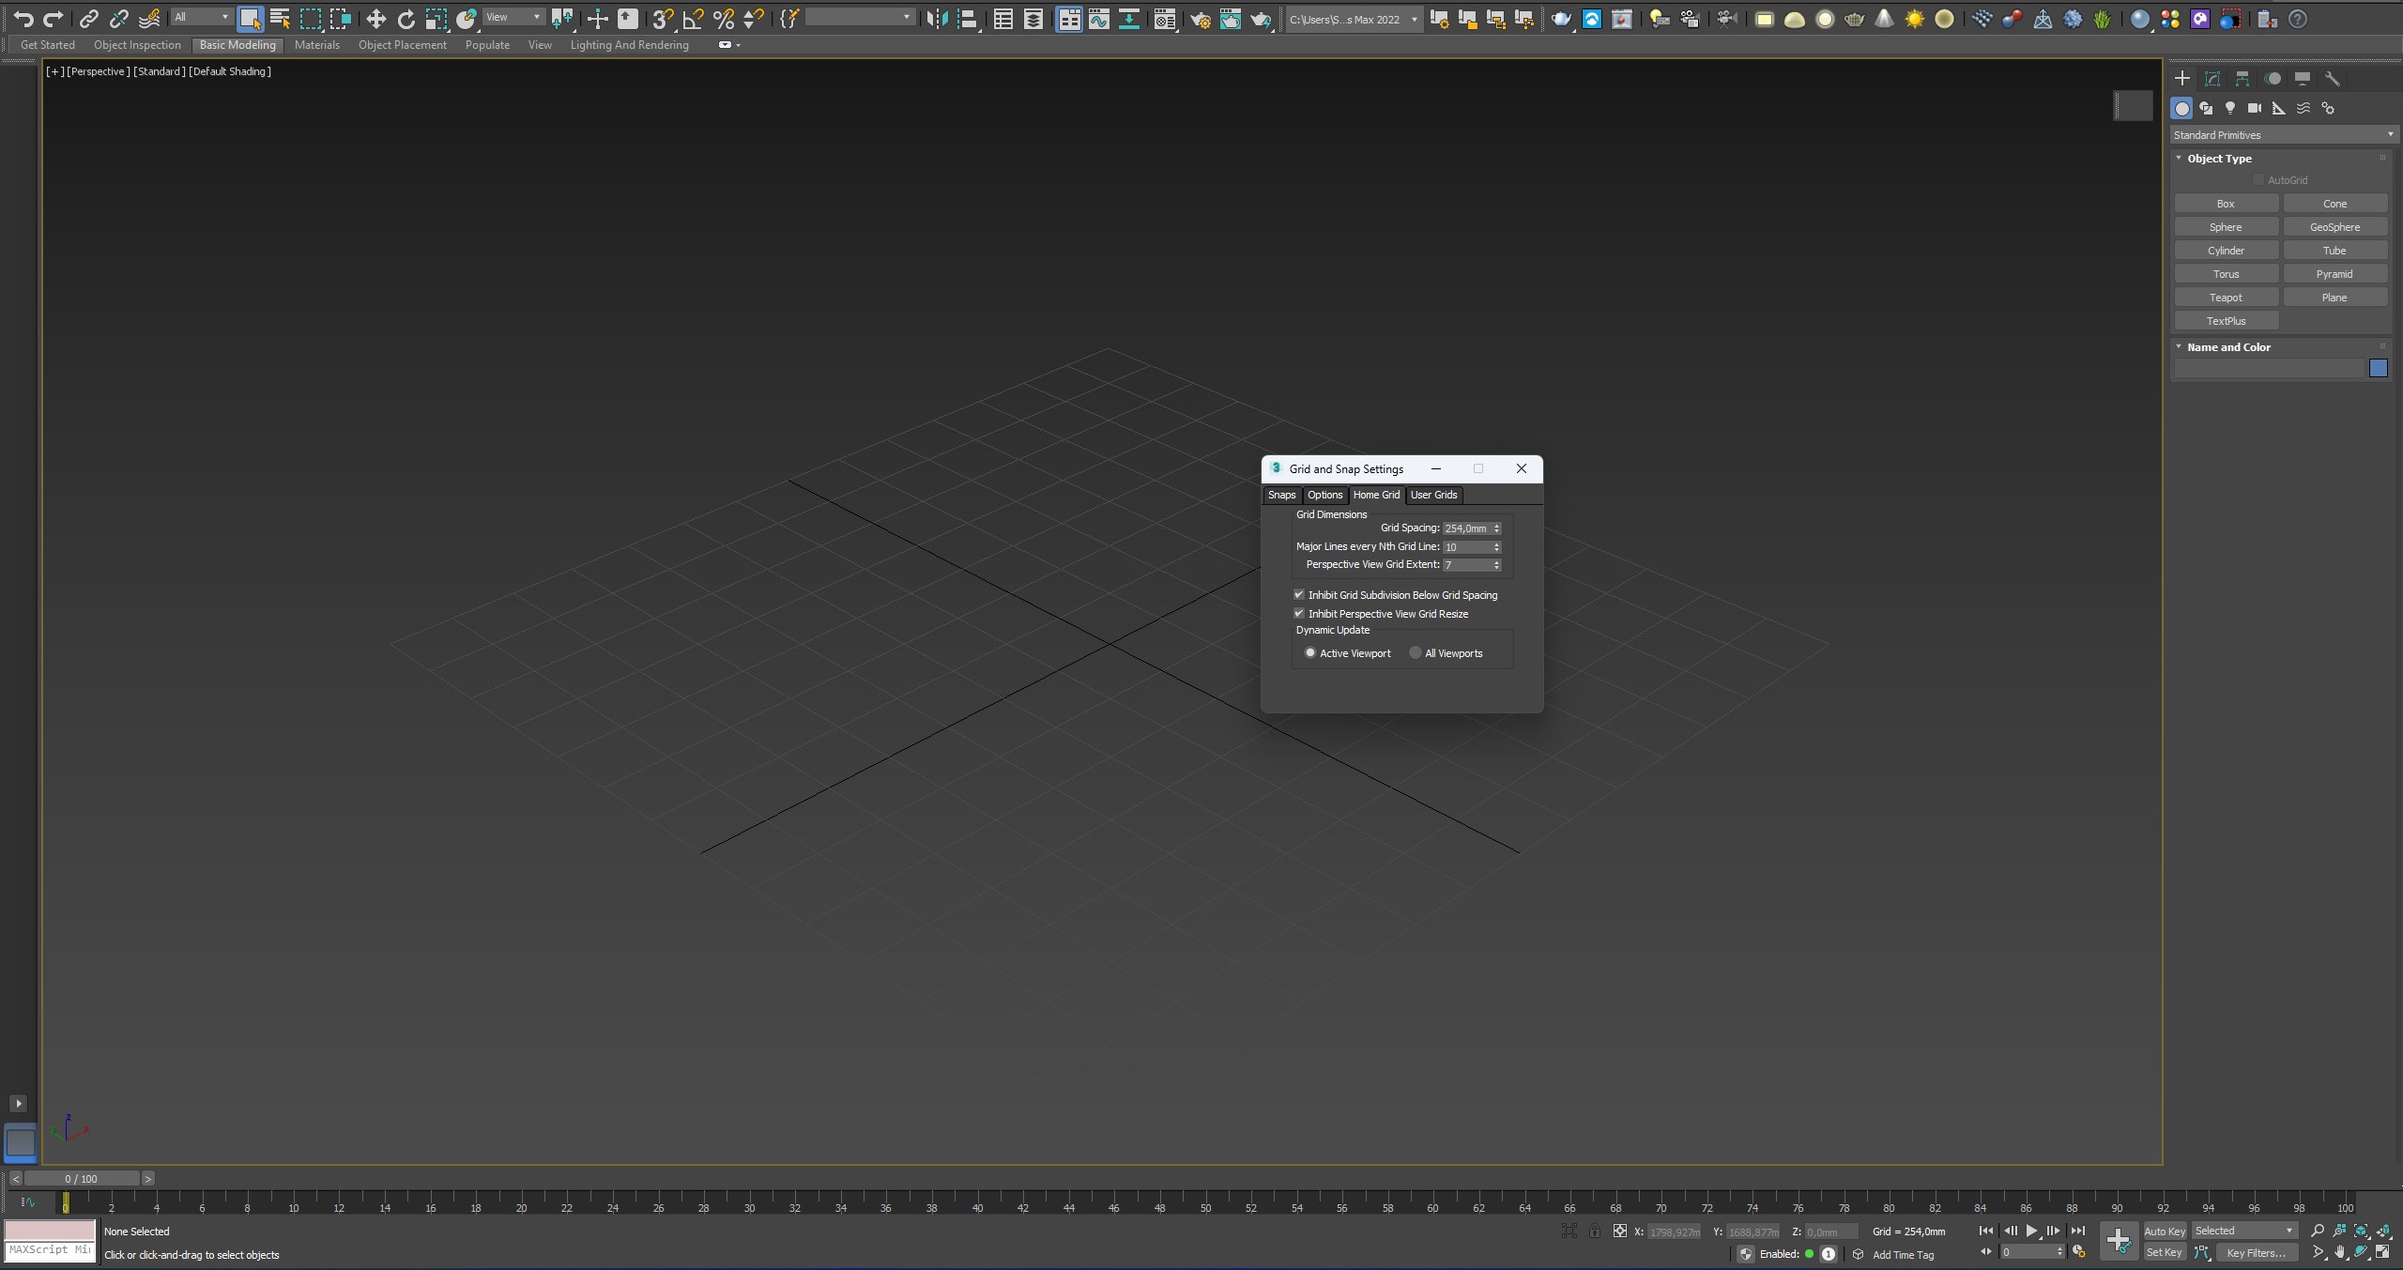
Task: Switch to the User Grids tab
Action: tap(1433, 495)
